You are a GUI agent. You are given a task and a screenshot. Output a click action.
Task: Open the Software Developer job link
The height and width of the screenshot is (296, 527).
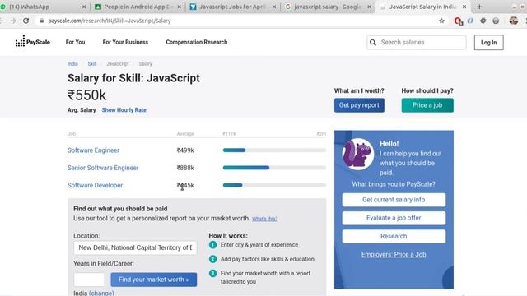click(x=96, y=185)
